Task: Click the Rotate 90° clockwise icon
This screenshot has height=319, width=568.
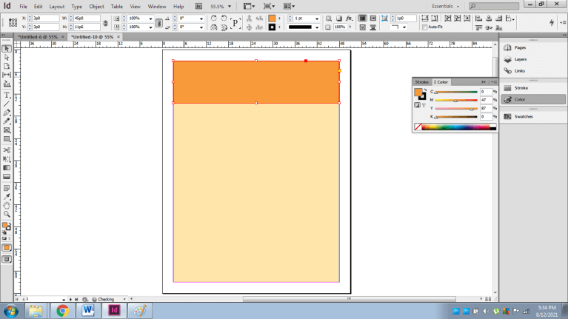Action: pos(213,18)
